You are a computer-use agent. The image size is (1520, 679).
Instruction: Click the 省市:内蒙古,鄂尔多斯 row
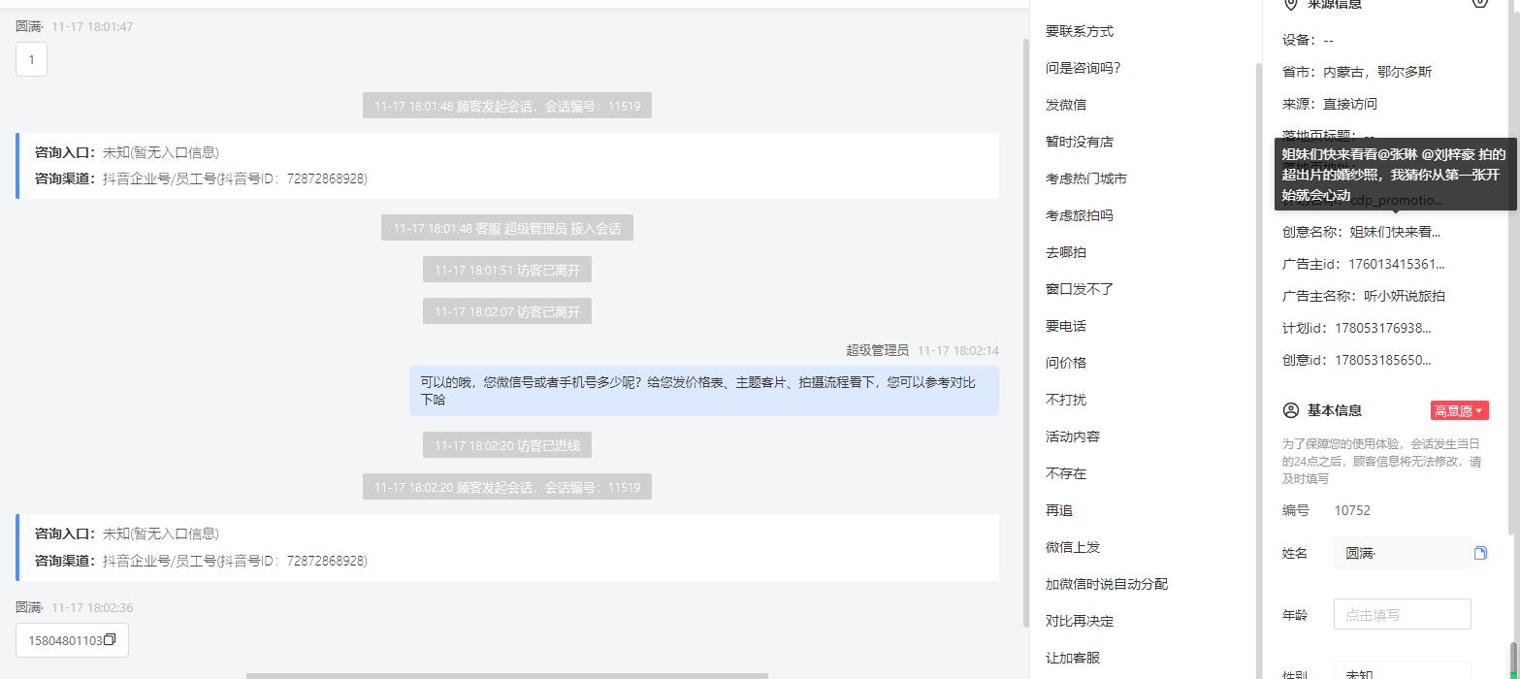click(x=1357, y=72)
